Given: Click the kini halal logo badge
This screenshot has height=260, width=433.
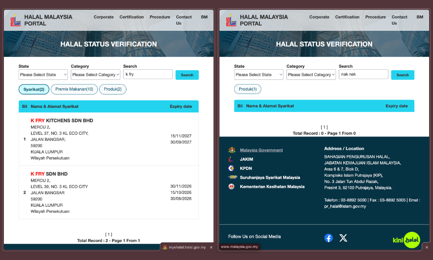Looking at the screenshot, I should 406,240.
